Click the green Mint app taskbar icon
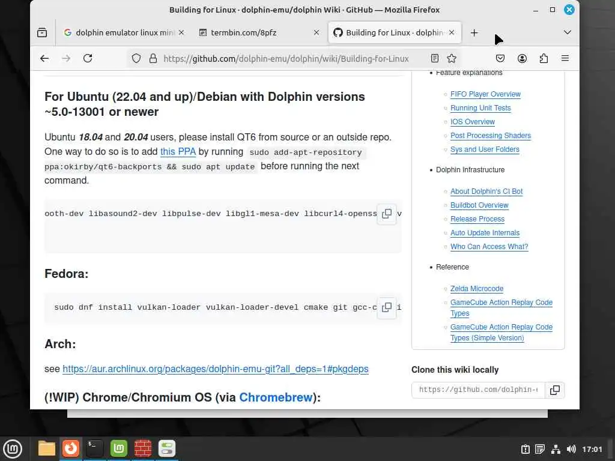615x461 pixels. tap(119, 448)
